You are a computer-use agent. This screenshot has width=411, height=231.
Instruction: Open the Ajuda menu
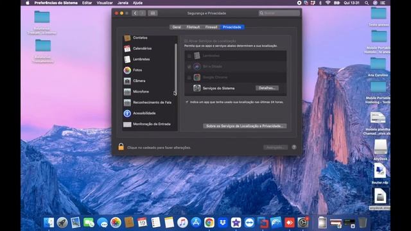137,3
